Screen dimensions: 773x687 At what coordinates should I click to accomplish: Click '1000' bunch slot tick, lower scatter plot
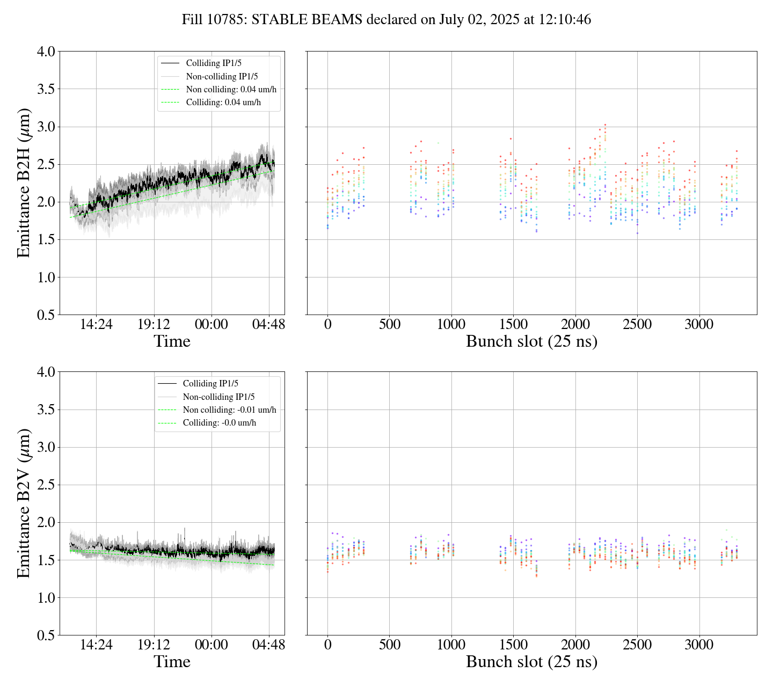pos(451,645)
